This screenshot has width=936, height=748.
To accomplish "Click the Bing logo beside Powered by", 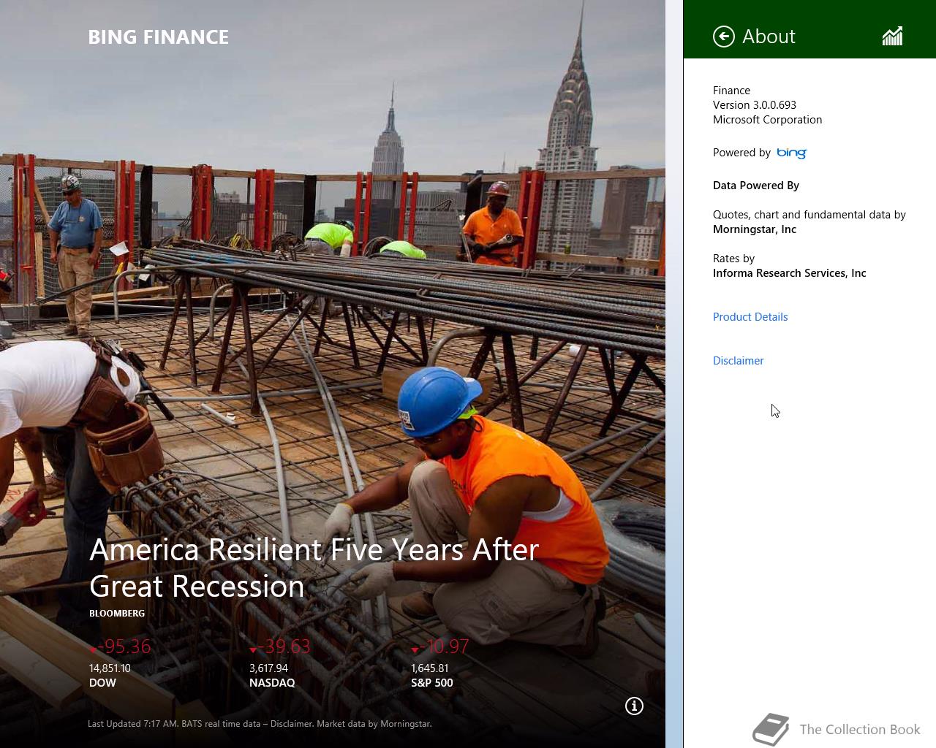I will (791, 153).
